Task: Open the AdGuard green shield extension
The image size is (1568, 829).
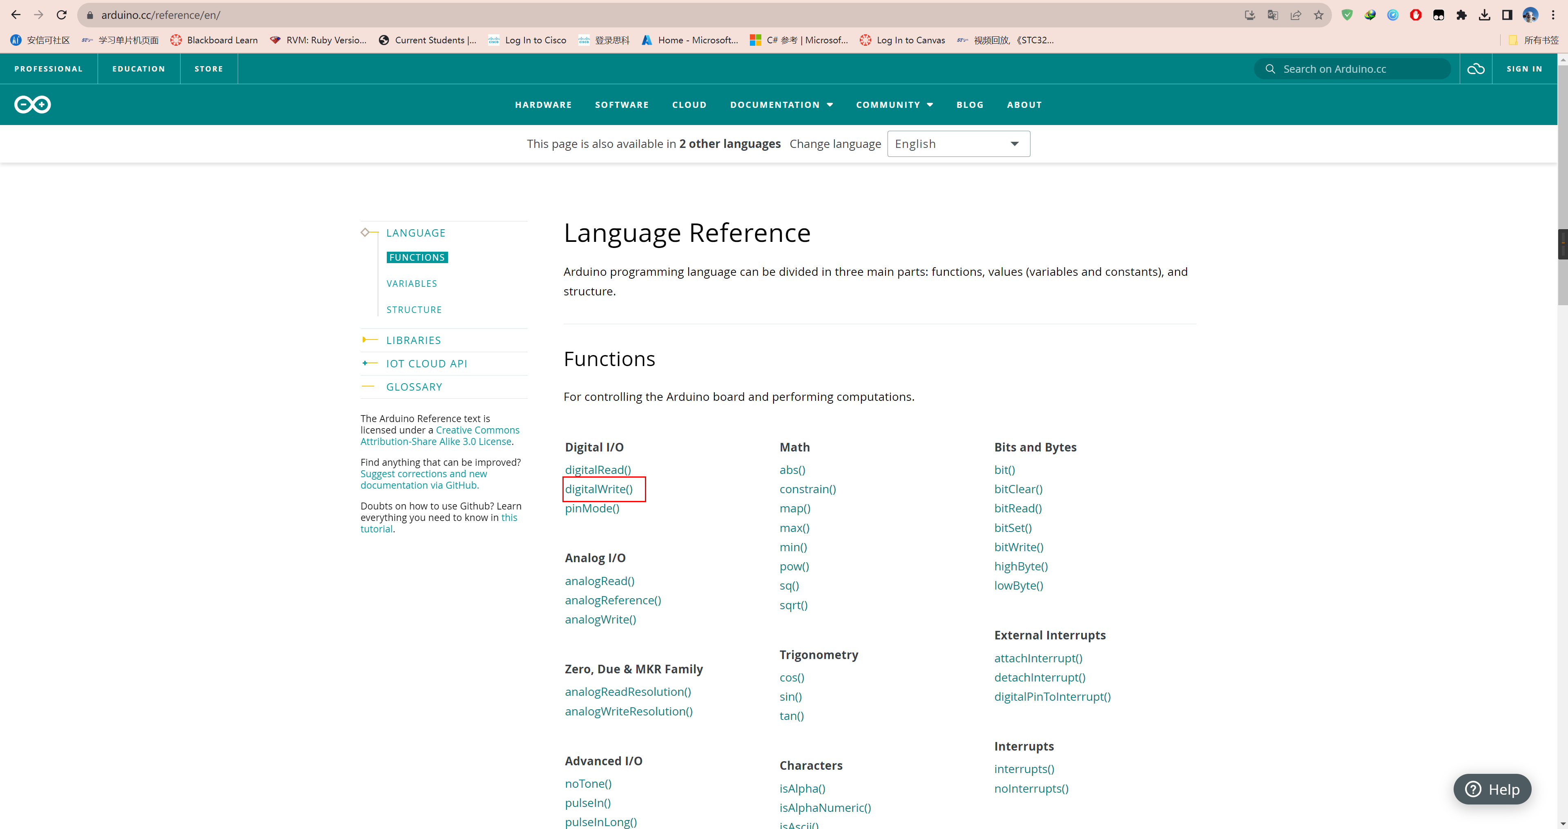Action: tap(1347, 15)
